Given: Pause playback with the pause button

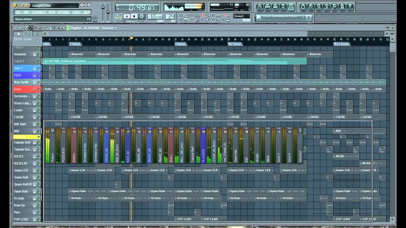Looking at the screenshot, I should [x=127, y=16].
